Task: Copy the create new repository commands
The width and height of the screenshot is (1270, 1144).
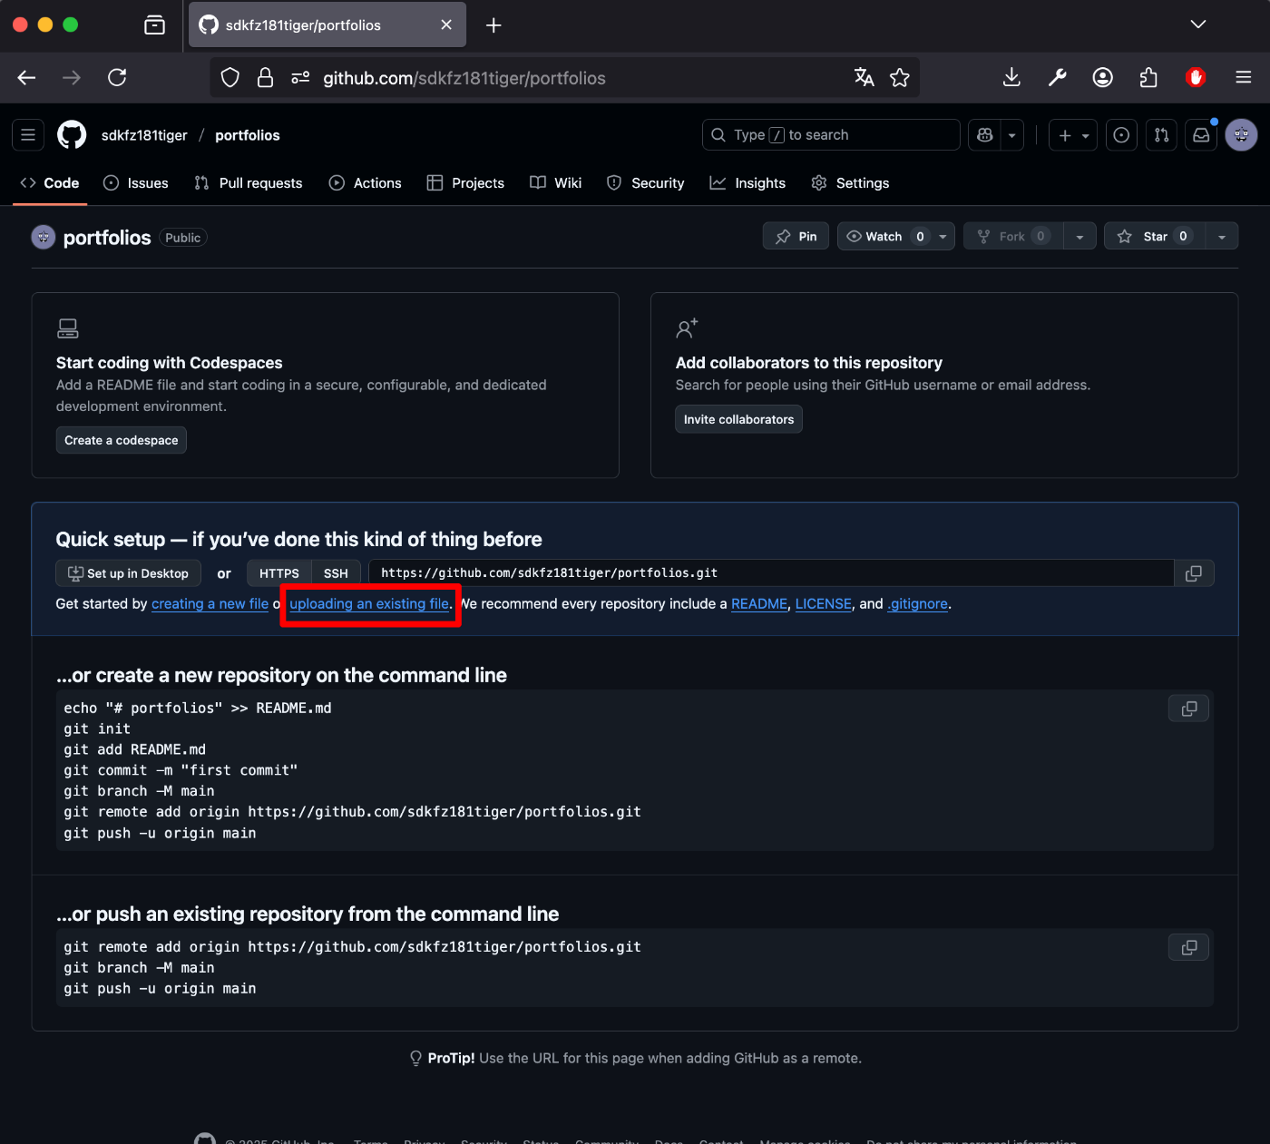Action: point(1189,709)
